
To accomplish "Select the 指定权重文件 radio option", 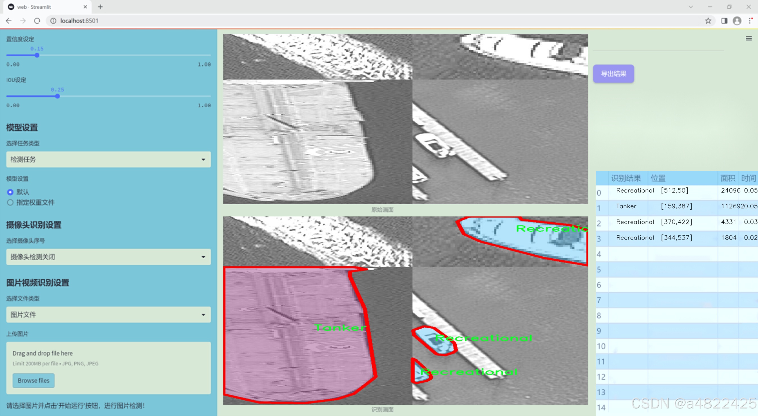I will point(10,203).
